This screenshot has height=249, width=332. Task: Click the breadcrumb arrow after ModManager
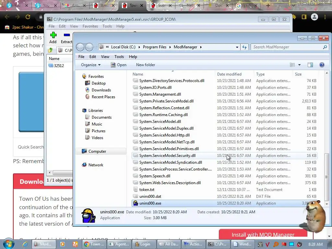coord(201,47)
